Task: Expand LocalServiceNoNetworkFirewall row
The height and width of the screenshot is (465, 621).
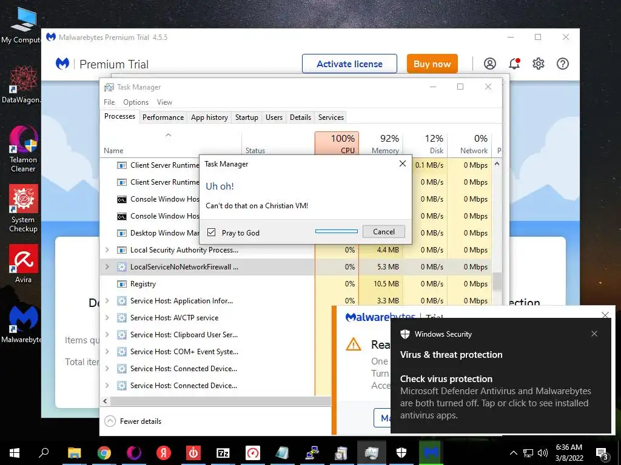Action: tap(107, 267)
